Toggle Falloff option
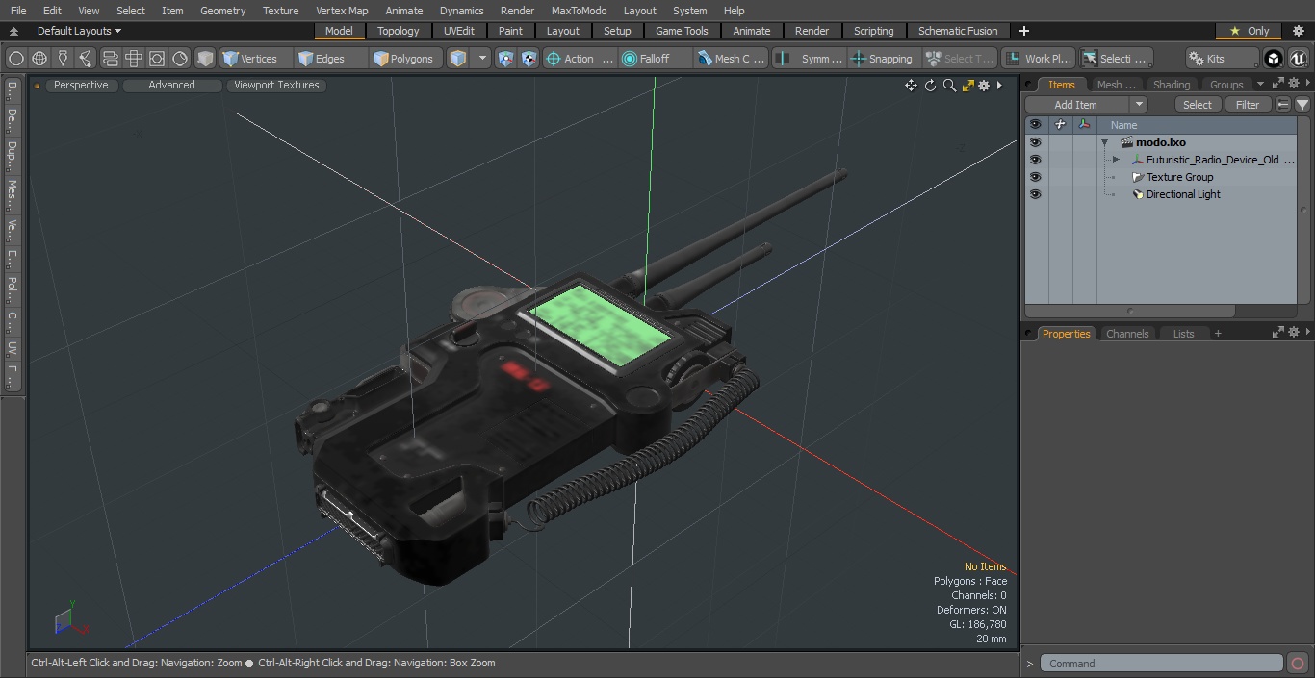This screenshot has width=1315, height=678. [x=656, y=59]
